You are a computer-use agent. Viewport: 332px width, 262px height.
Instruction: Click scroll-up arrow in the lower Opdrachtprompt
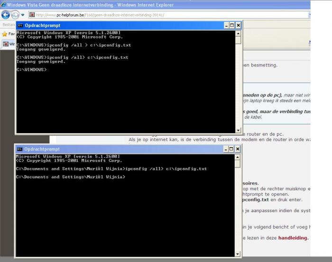pyautogui.click(x=238, y=157)
